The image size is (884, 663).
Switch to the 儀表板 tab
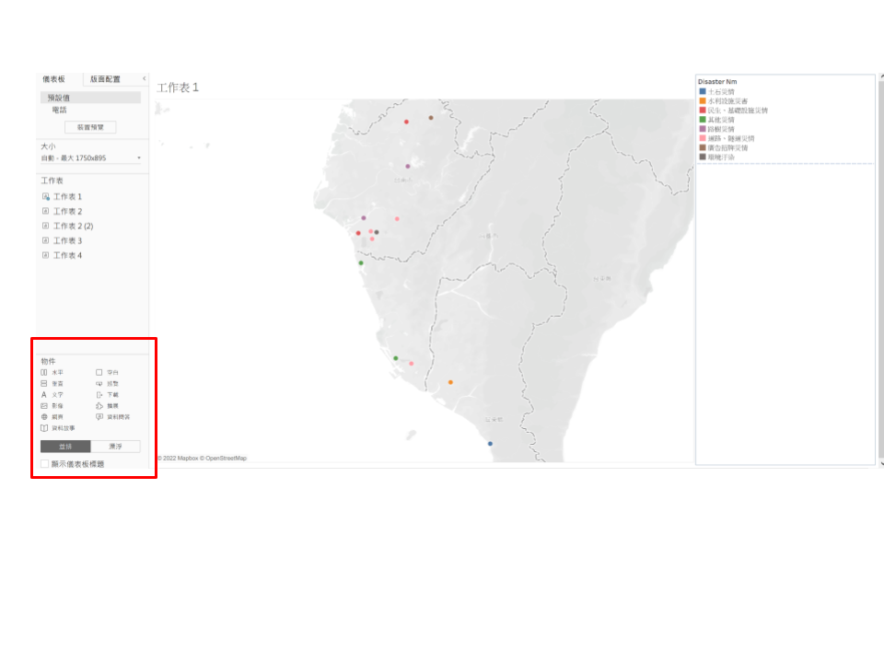[x=54, y=79]
